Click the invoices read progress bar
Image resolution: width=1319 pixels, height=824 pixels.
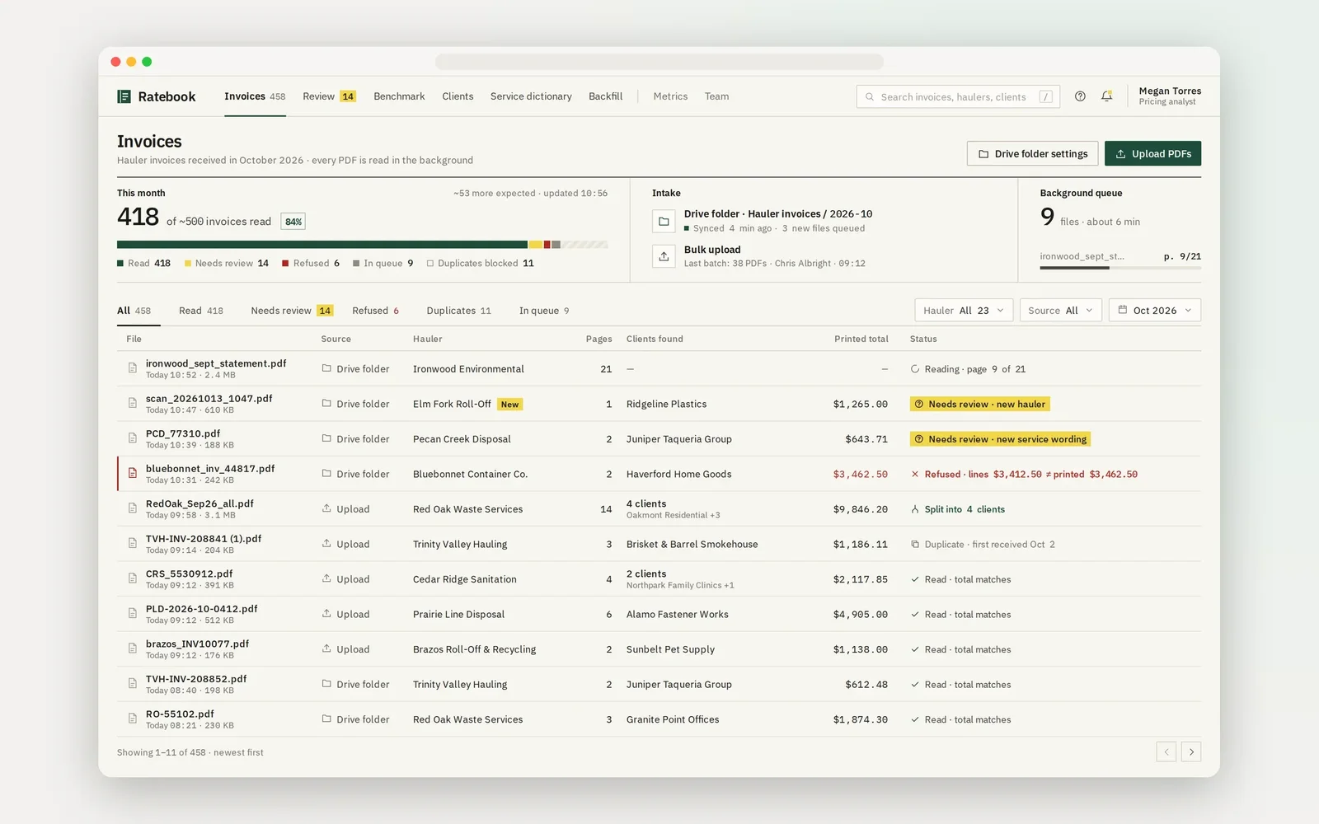[x=362, y=245]
